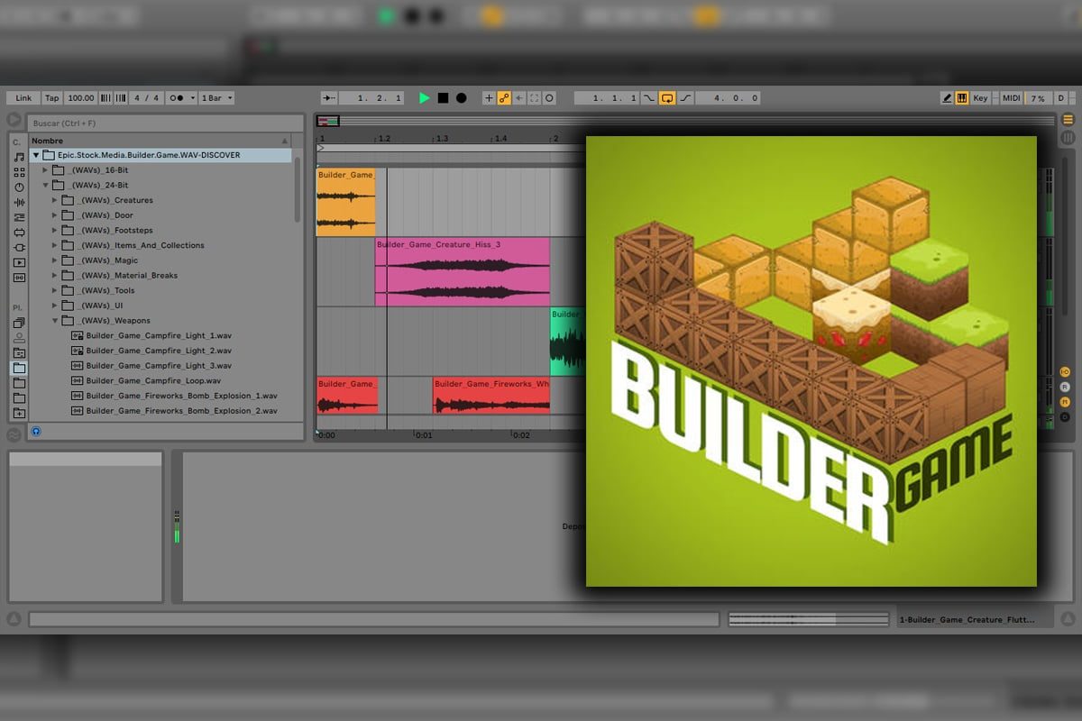Expand the _(WAVs)_16-Bit folder
1082x721 pixels.
point(46,170)
